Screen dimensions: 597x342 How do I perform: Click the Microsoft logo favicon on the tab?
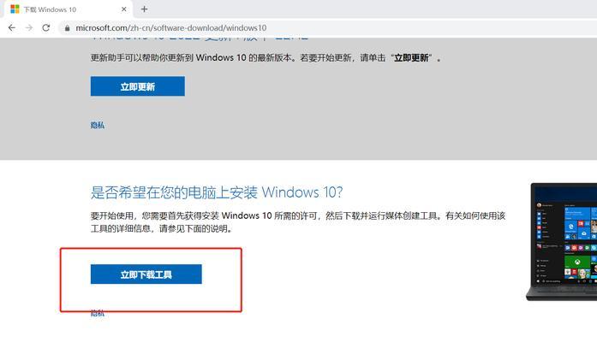click(15, 9)
